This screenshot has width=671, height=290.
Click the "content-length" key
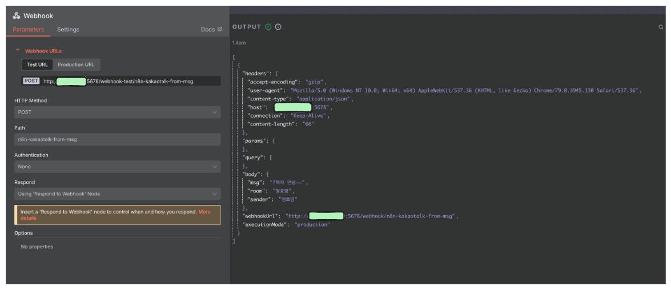click(272, 124)
